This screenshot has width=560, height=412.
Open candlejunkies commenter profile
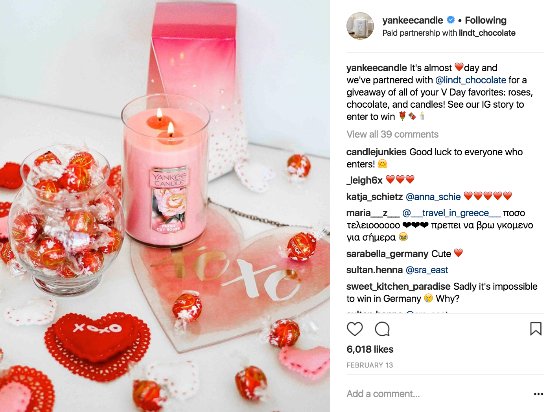(x=376, y=152)
